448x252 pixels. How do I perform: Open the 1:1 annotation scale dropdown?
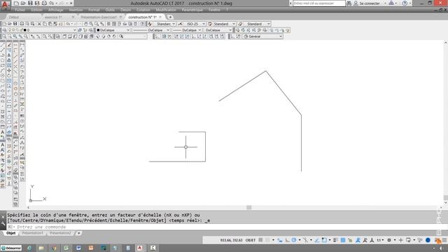tap(380, 240)
